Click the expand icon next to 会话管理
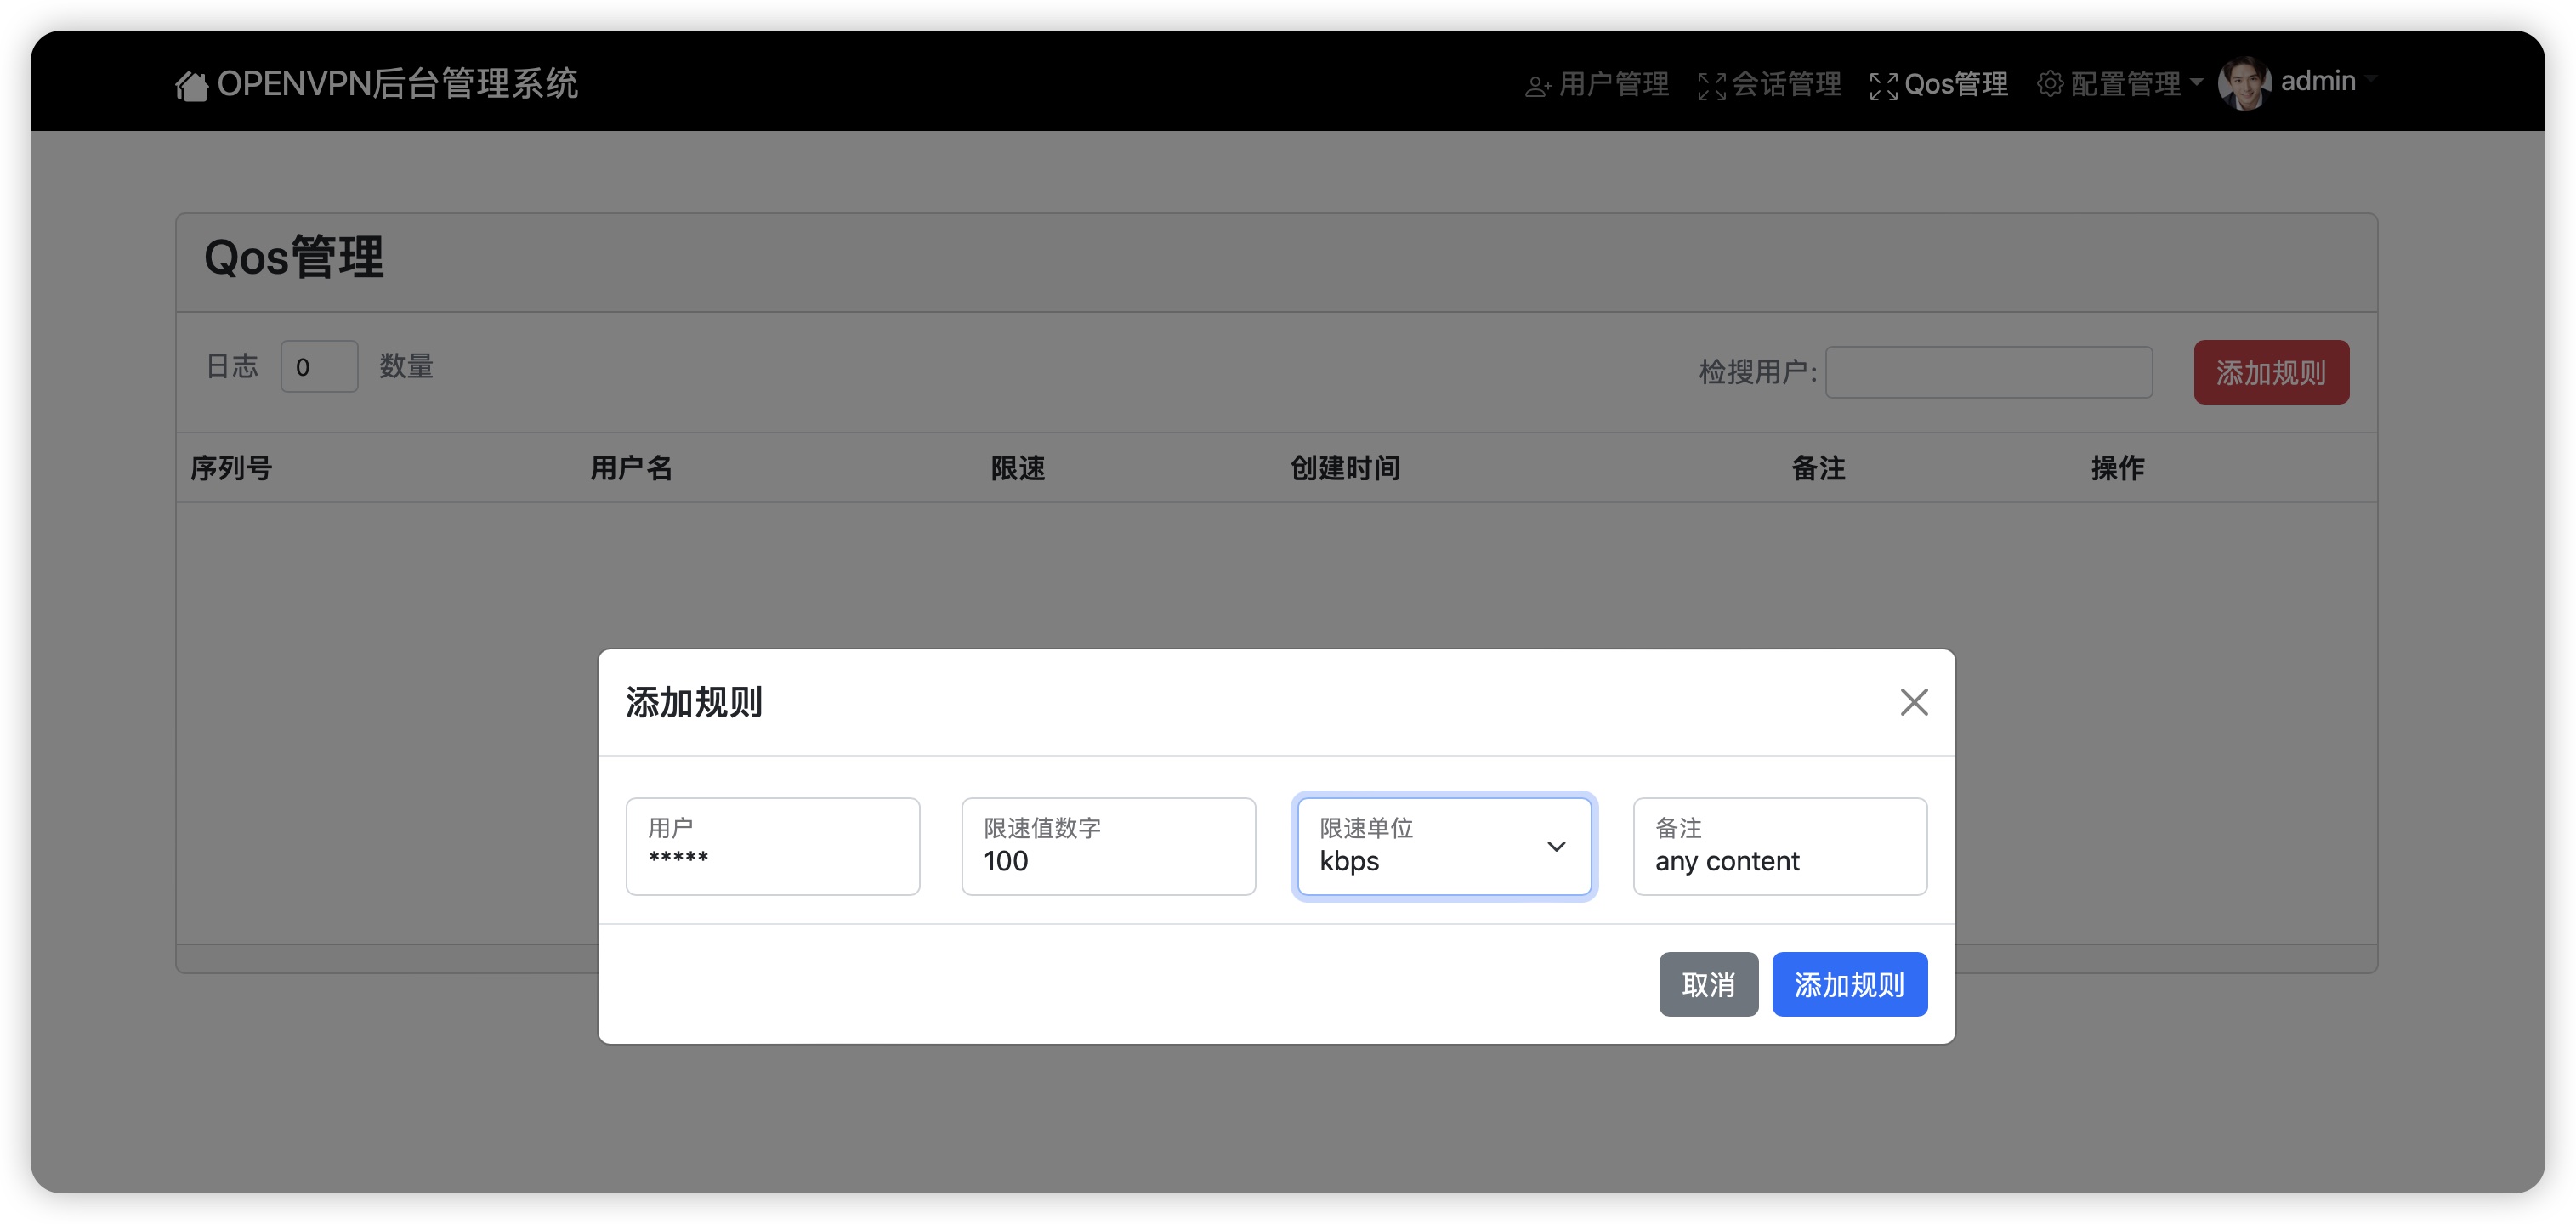Image resolution: width=2576 pixels, height=1224 pixels. click(1711, 87)
